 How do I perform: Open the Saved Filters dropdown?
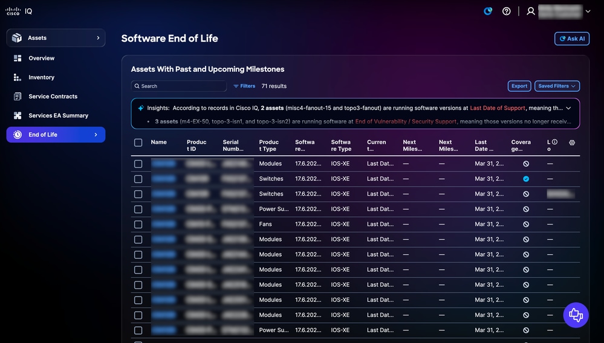click(x=557, y=86)
